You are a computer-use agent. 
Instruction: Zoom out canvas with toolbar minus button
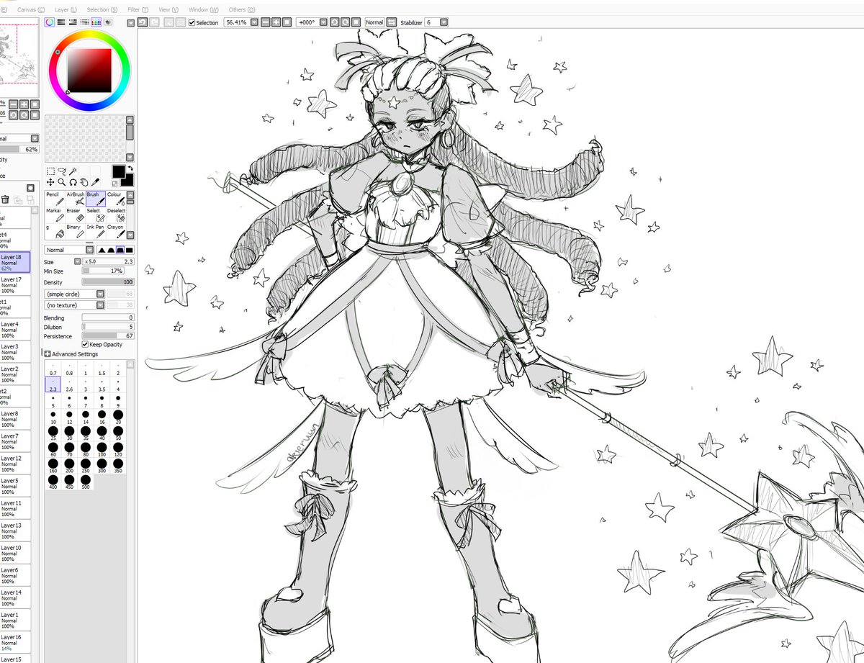(x=266, y=22)
